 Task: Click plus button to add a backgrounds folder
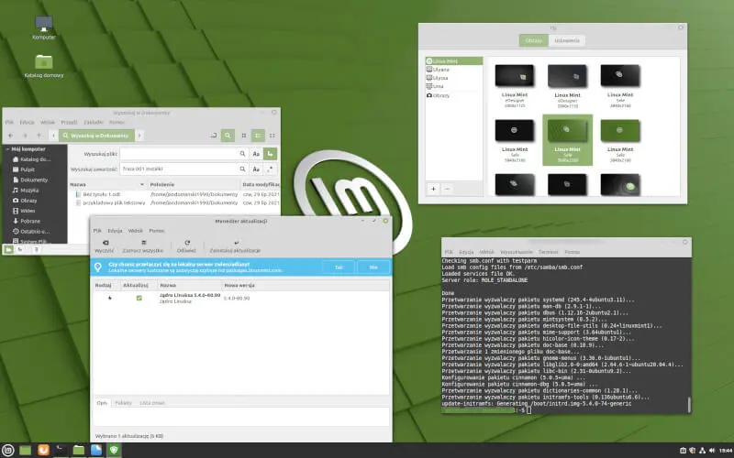click(x=433, y=189)
